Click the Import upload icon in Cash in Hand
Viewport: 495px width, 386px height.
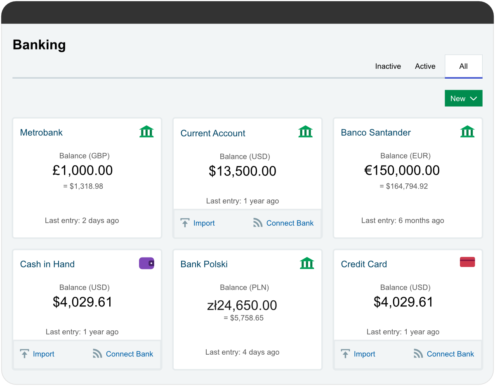pos(25,354)
